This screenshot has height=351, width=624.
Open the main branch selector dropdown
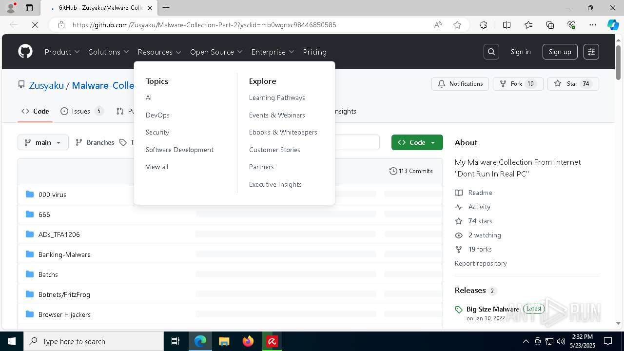point(43,142)
